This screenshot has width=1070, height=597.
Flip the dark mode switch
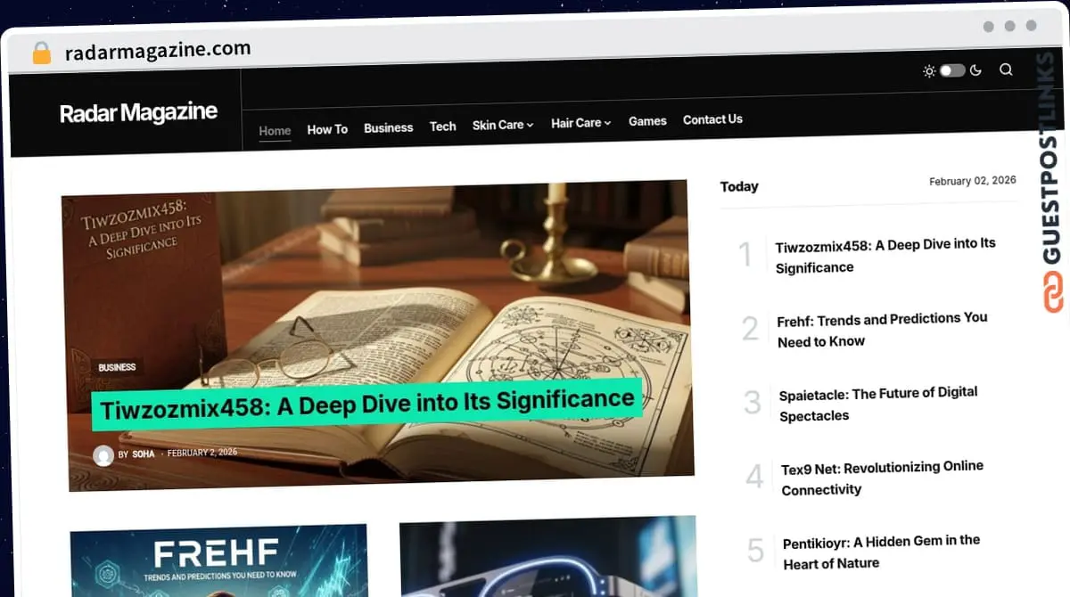pos(951,70)
